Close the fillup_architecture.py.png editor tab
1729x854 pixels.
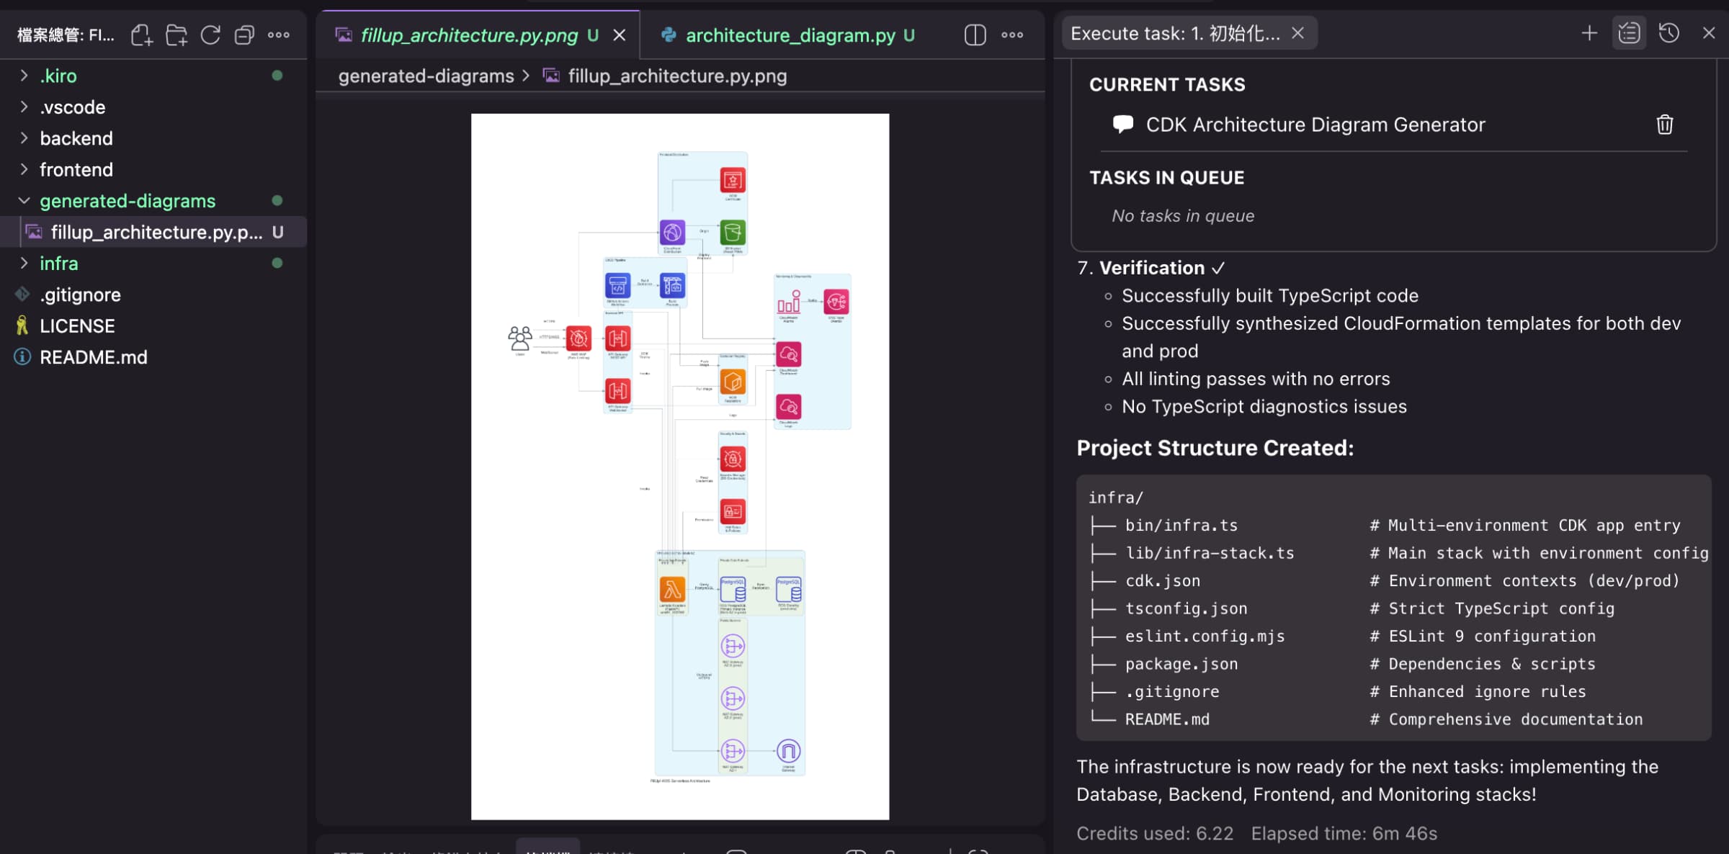(620, 35)
